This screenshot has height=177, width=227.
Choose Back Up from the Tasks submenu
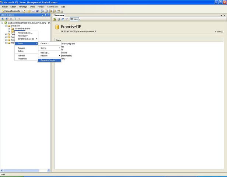[45, 53]
